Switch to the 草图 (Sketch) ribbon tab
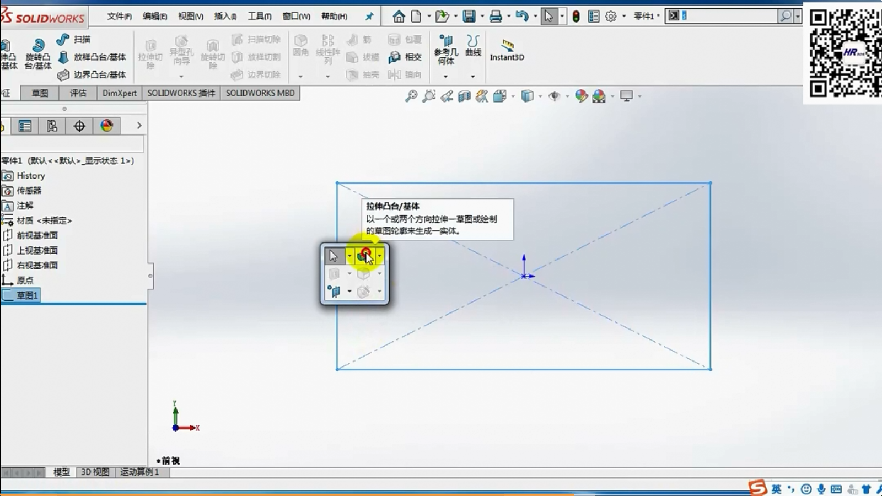The image size is (882, 496). click(40, 93)
